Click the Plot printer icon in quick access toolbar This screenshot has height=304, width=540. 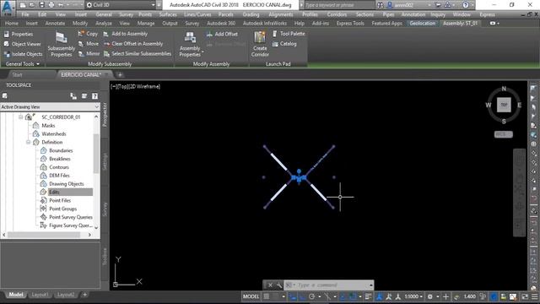(x=51, y=5)
